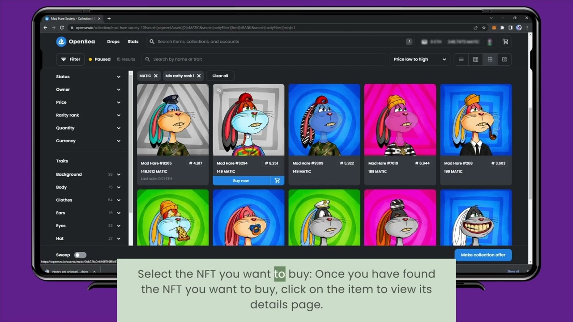Image resolution: width=573 pixels, height=322 pixels.
Task: Open the Mad Hare #7019 pink thumbnail
Action: coord(400,120)
